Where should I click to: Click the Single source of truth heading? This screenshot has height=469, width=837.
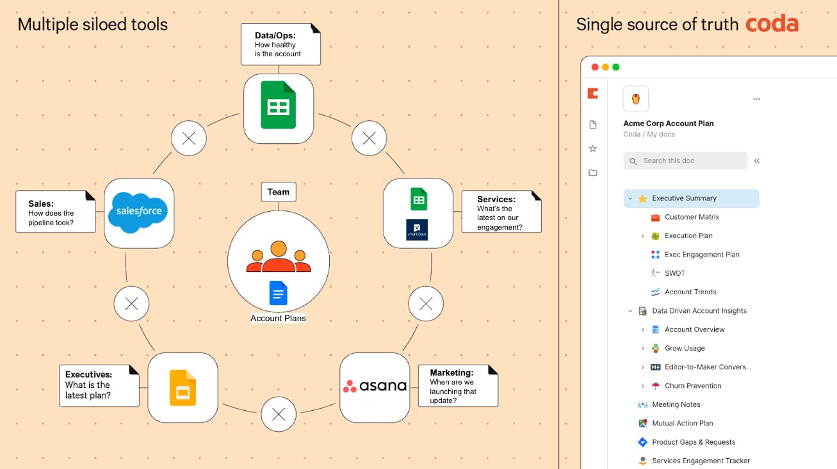657,25
